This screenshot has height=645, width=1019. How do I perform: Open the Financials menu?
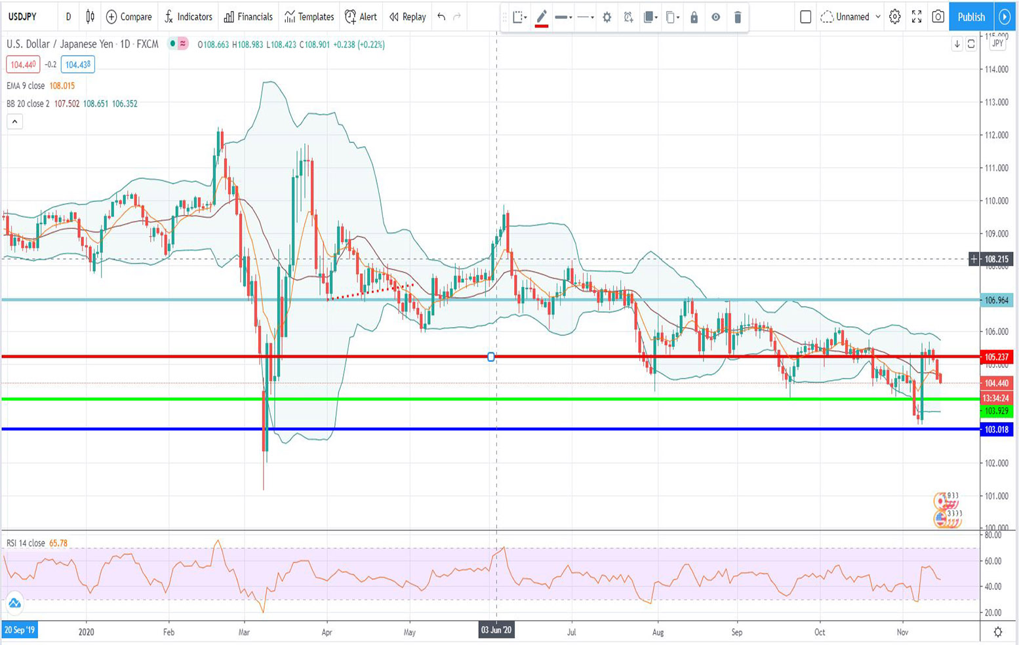pyautogui.click(x=248, y=17)
